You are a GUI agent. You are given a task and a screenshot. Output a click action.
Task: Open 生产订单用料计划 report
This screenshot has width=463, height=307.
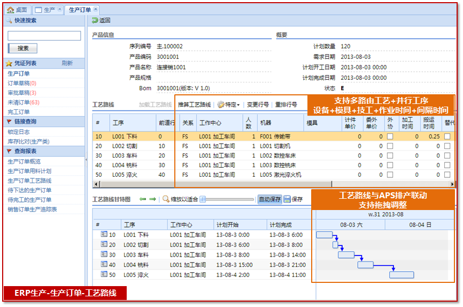pyautogui.click(x=29, y=171)
